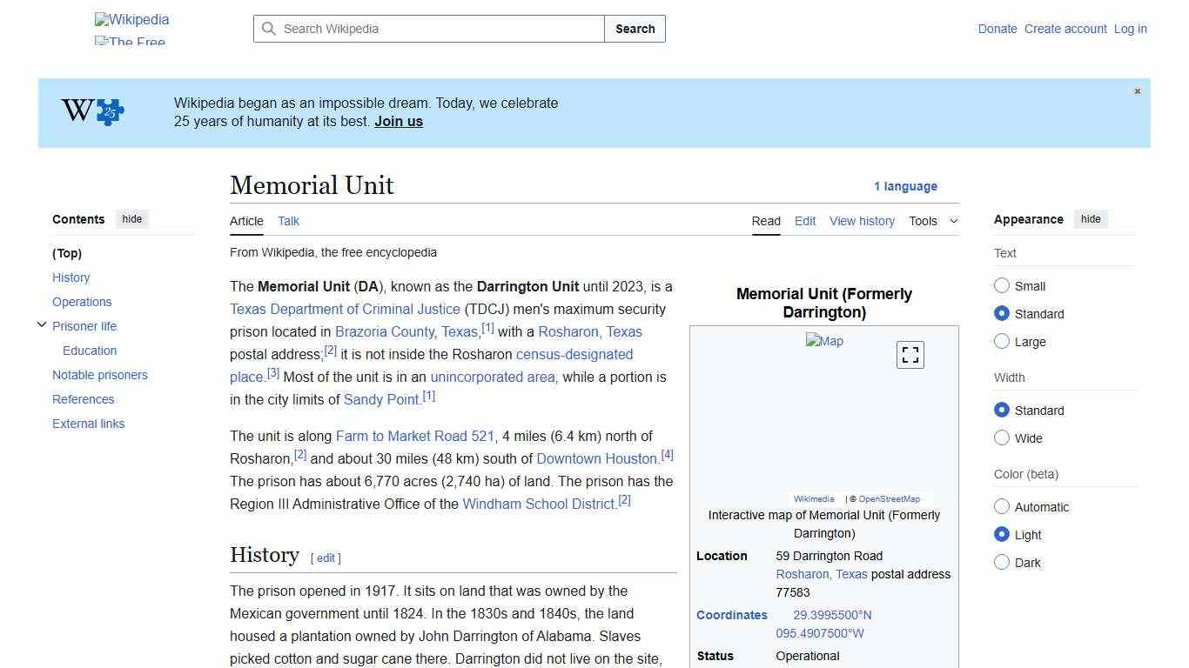This screenshot has width=1189, height=668.
Task: Click the Search button
Action: (635, 29)
